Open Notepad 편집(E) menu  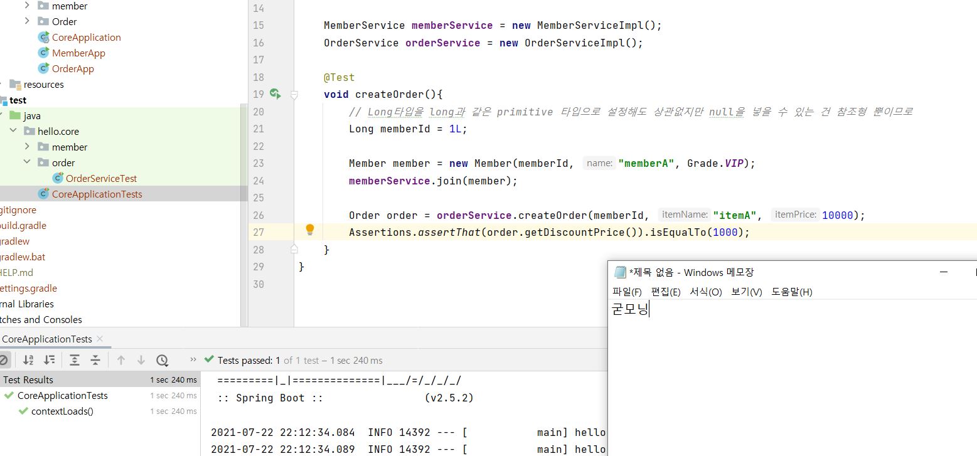click(x=666, y=292)
